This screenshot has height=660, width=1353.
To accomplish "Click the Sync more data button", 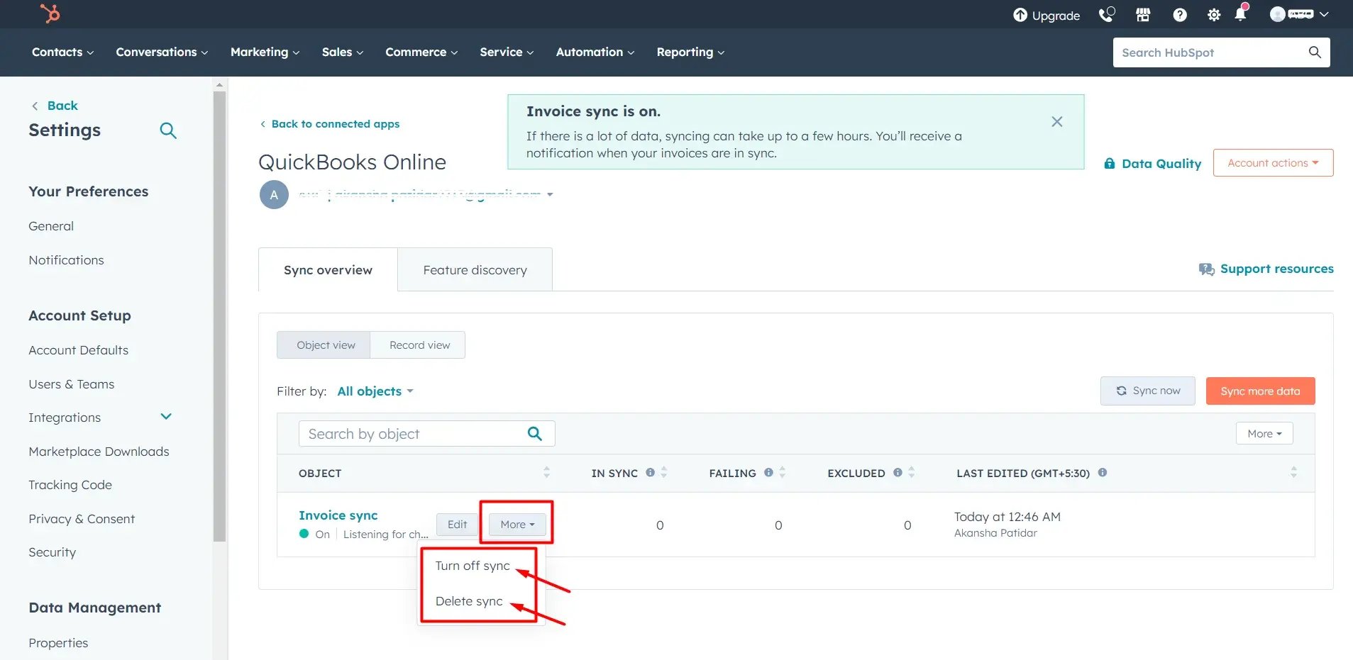I will tap(1260, 391).
